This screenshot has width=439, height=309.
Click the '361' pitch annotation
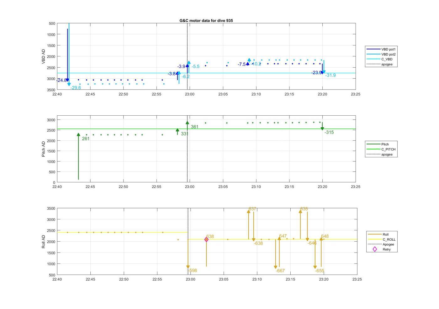coord(195,127)
